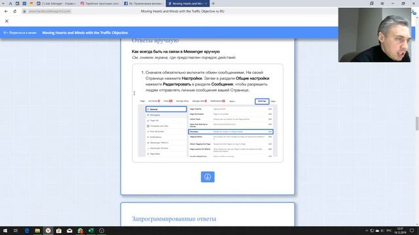Click the download indicator icon near webcam
The image size is (419, 235).
point(414,12)
